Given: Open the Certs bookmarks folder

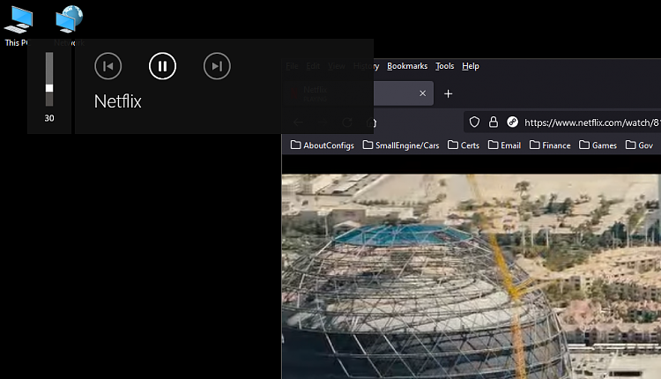Looking at the screenshot, I should [x=464, y=145].
